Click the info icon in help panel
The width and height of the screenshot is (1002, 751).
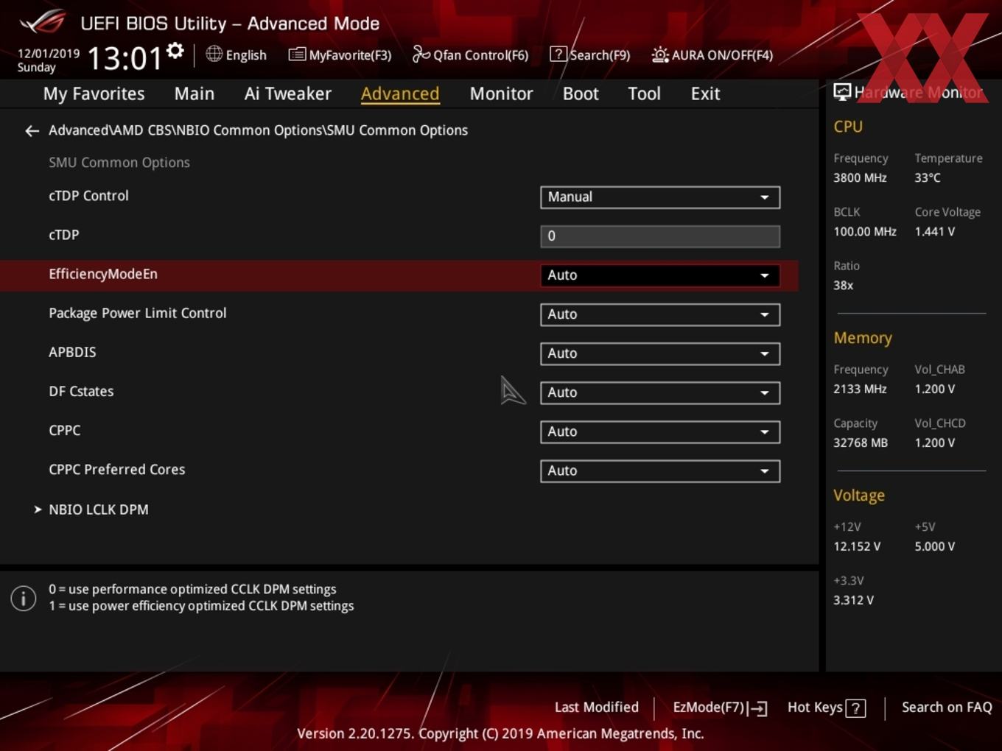24,598
